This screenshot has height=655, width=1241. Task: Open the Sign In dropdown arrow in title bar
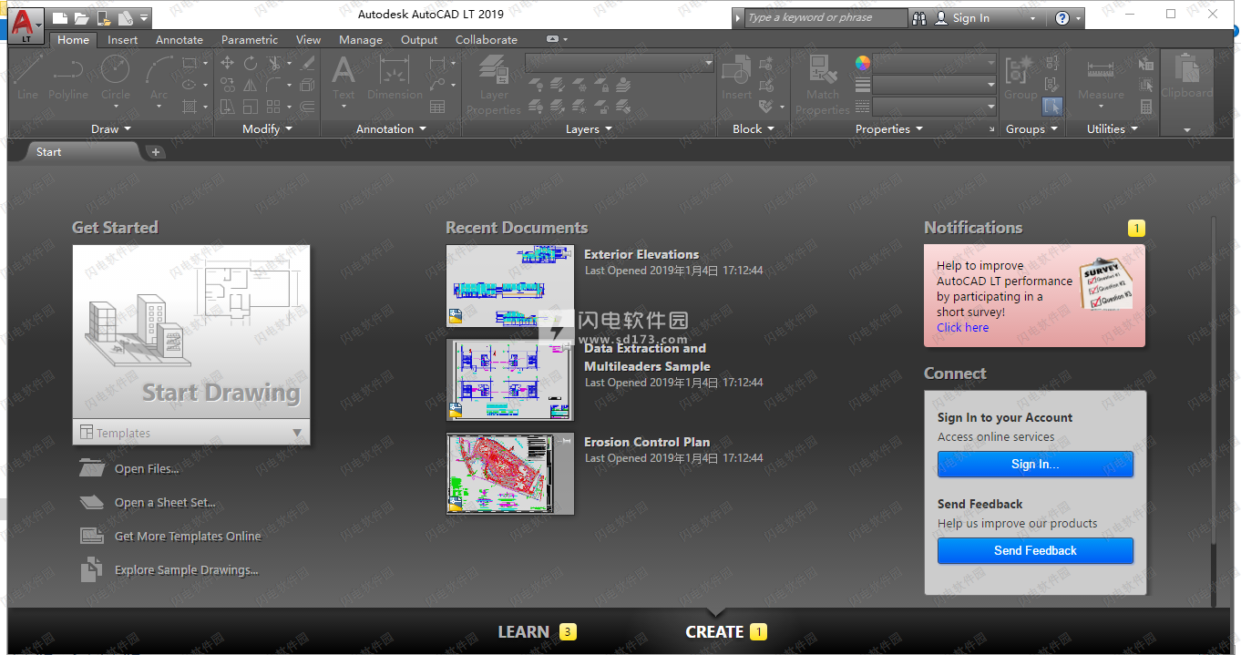pyautogui.click(x=1032, y=18)
